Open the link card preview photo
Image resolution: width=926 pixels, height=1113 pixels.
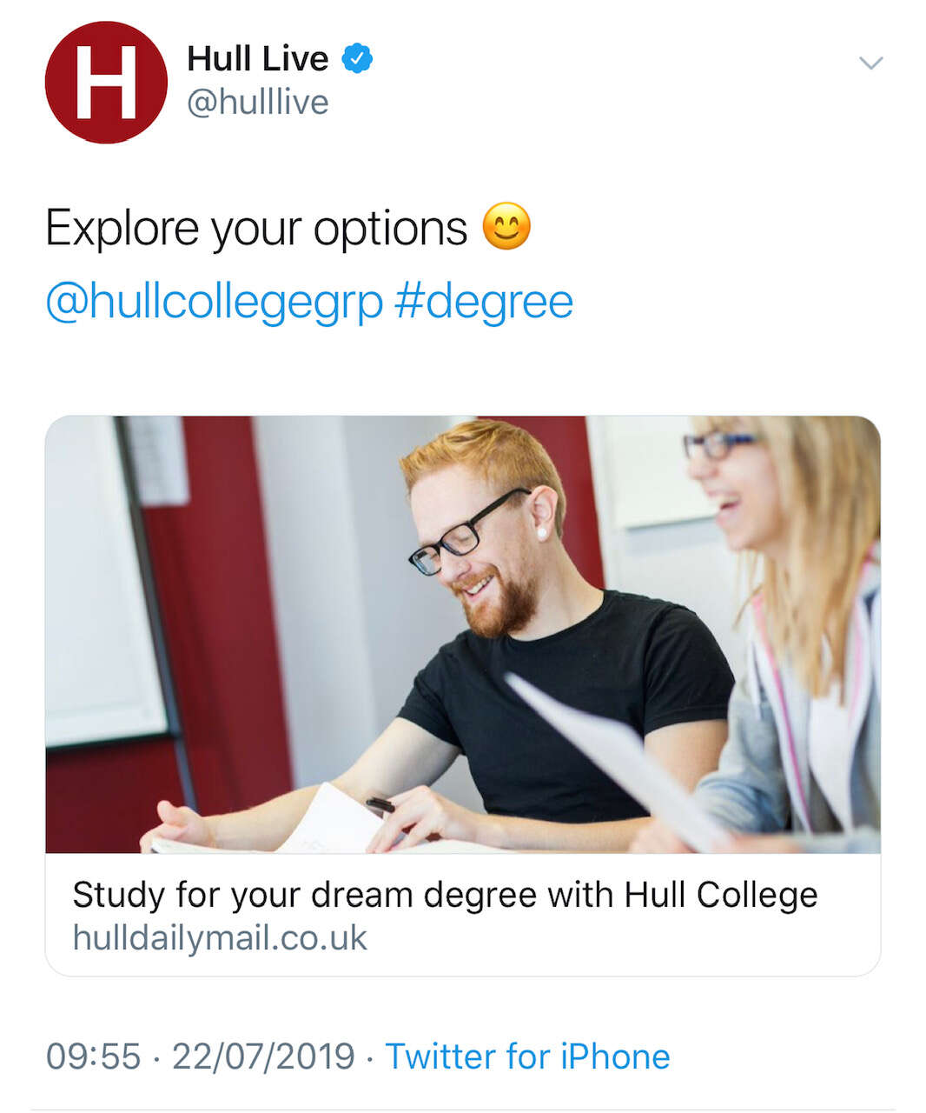pos(463,635)
